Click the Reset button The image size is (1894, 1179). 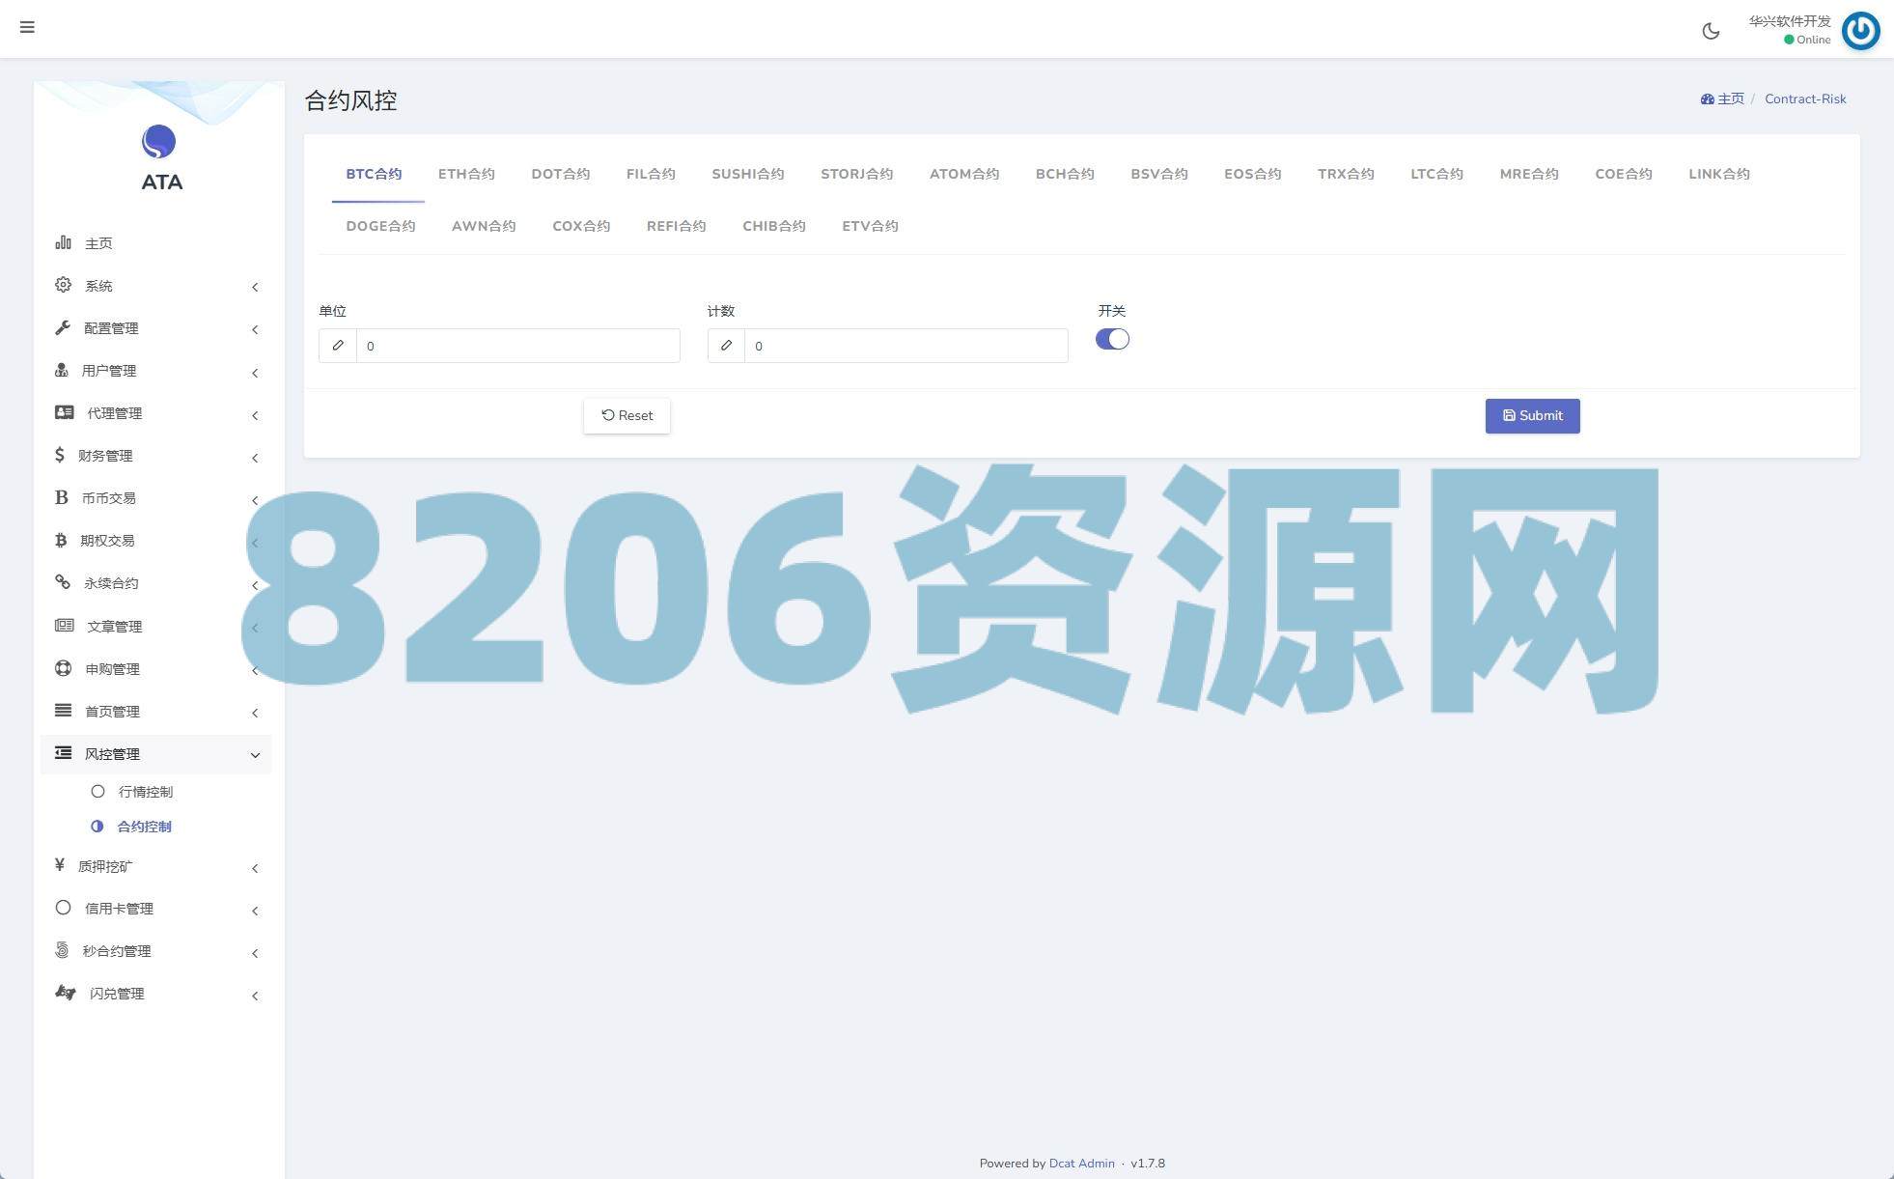tap(627, 416)
